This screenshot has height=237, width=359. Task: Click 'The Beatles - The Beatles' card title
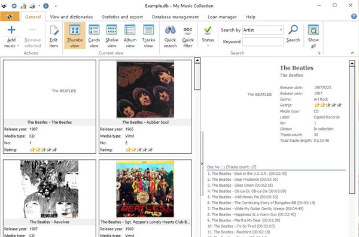click(x=50, y=122)
